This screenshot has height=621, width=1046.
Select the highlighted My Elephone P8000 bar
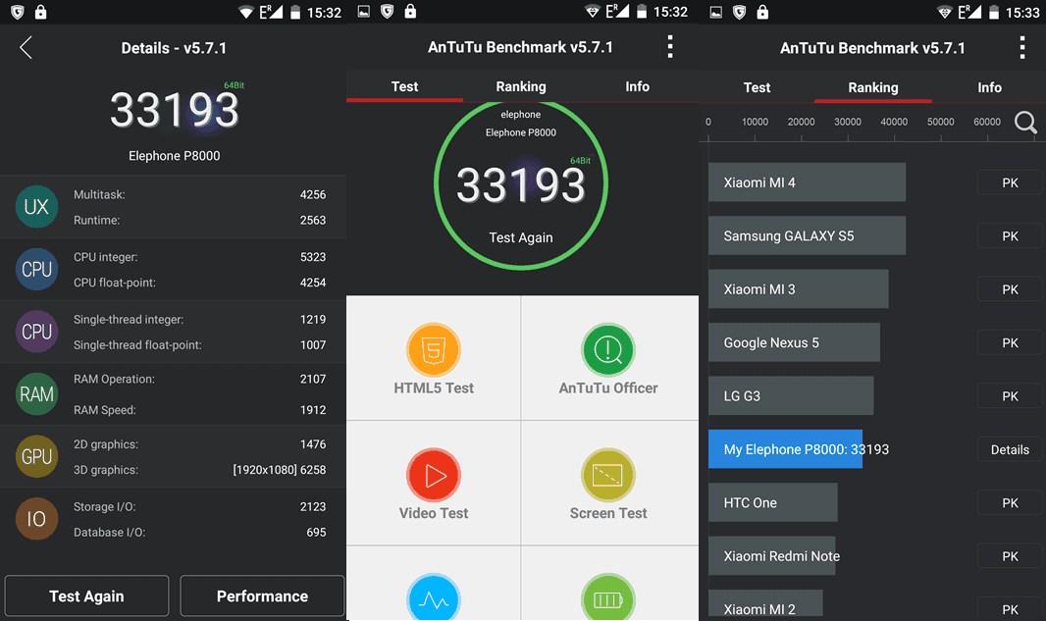pos(785,449)
